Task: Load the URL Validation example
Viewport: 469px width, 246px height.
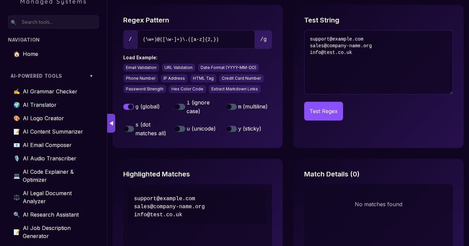Action: (x=178, y=67)
